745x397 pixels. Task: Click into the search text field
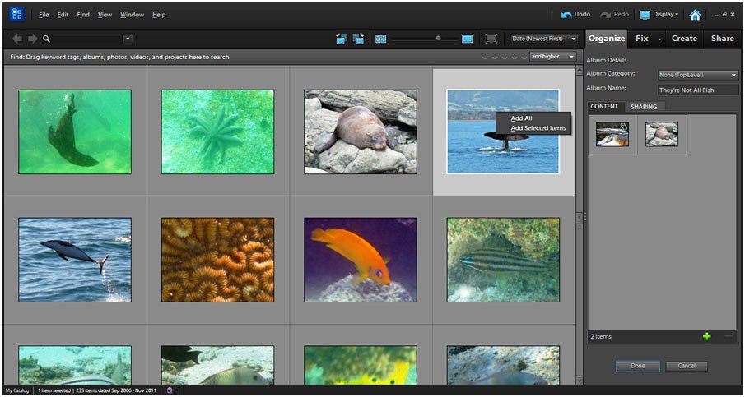86,39
